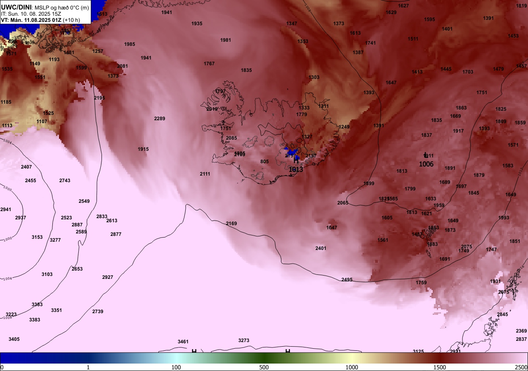Click the height value 1981
Screen dimensions: 528x371
226,40
